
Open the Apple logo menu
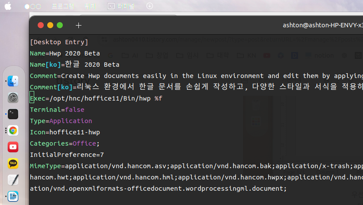coord(8,6)
